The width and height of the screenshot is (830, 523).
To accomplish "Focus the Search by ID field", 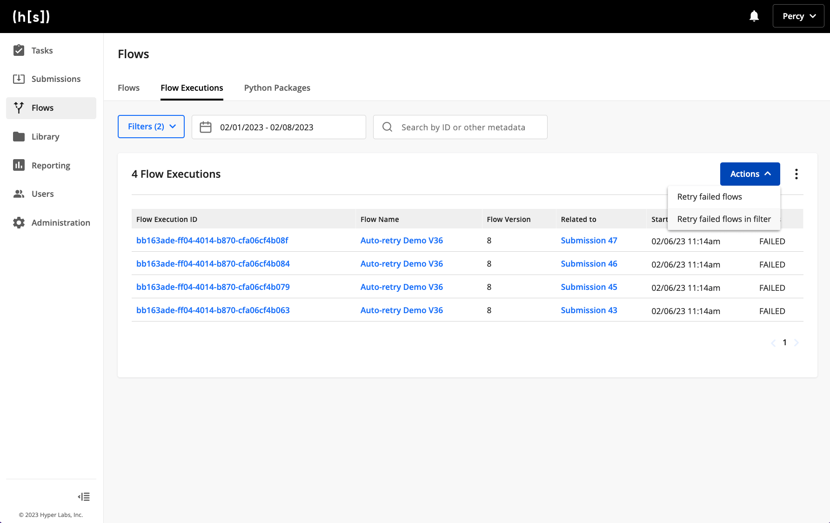I will [460, 127].
